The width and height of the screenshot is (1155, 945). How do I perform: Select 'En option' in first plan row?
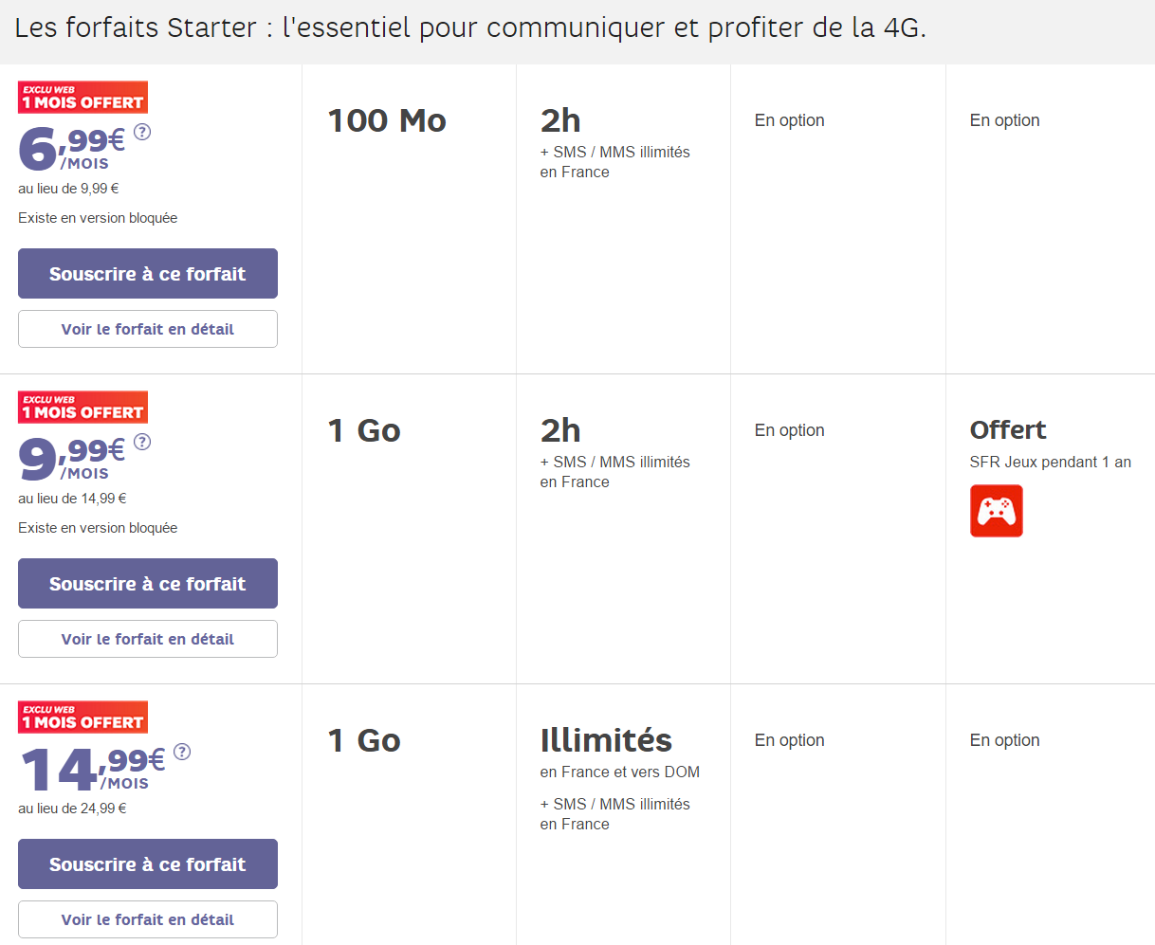(x=789, y=120)
